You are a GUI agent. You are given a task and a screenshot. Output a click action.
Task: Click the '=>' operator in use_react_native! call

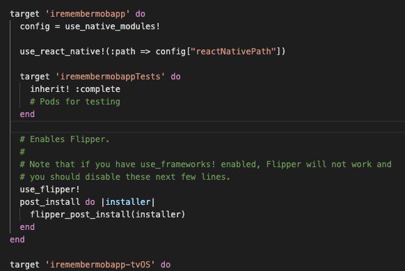point(145,52)
